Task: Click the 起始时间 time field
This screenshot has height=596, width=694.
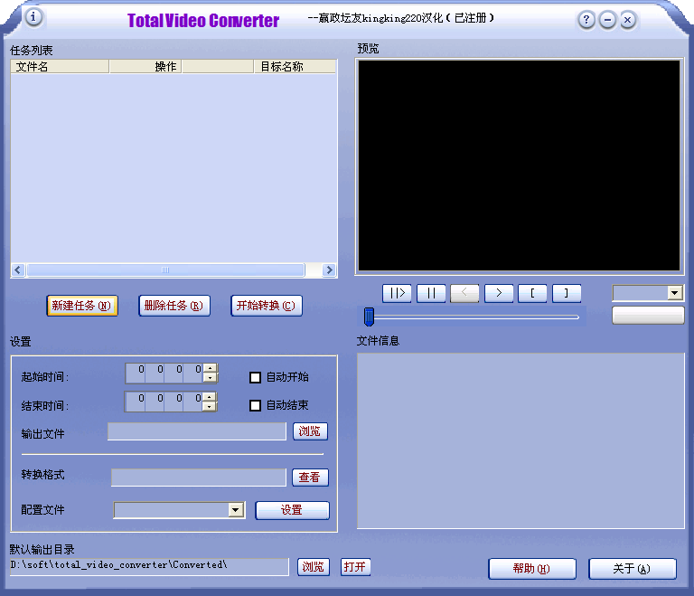Action: (x=164, y=374)
